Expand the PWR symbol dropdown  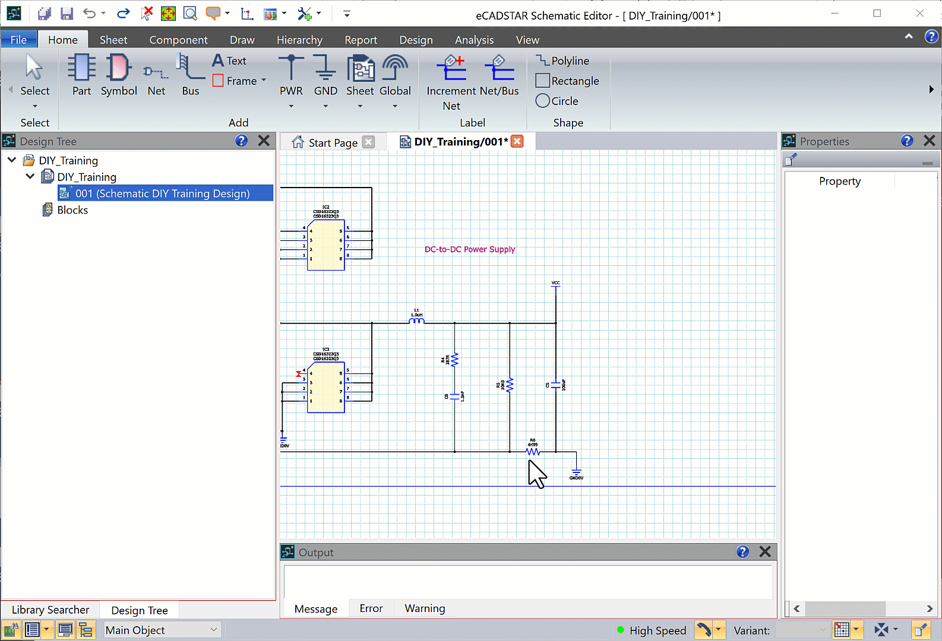291,106
